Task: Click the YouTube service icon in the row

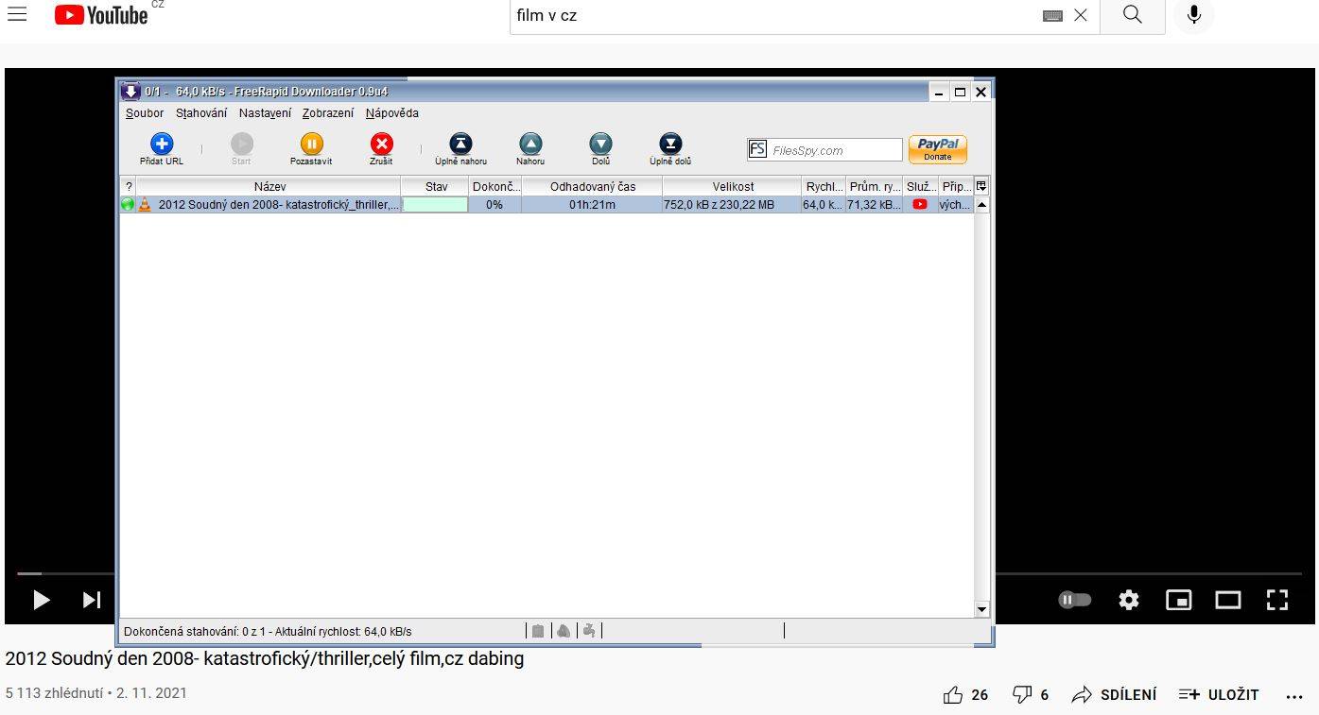Action: 920,204
